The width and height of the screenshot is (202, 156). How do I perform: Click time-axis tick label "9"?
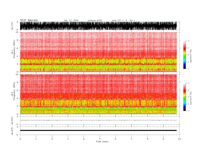[163, 139]
